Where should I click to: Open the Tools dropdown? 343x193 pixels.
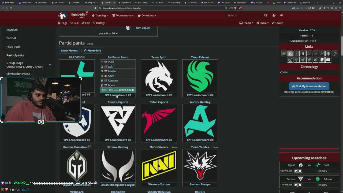277,23
